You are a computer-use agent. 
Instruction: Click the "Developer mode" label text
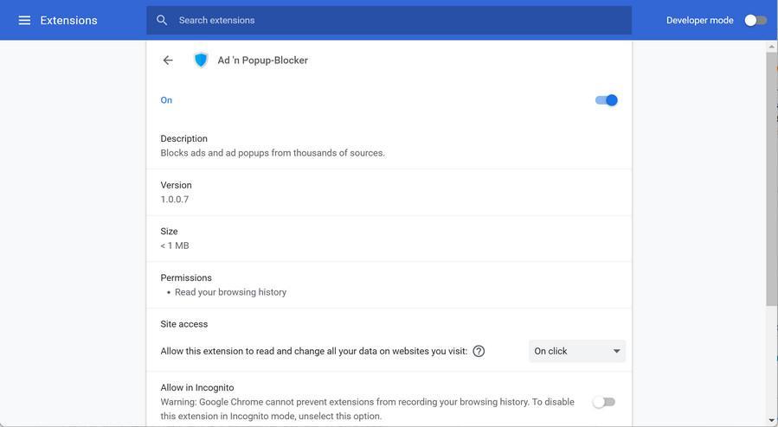(699, 20)
